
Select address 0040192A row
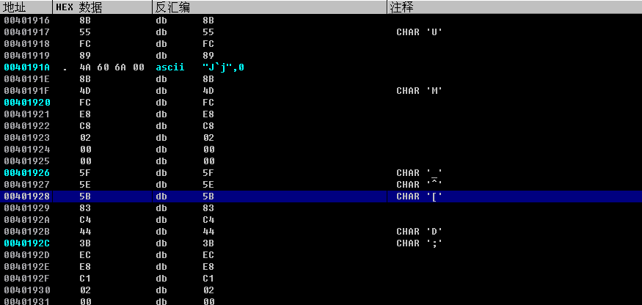point(321,220)
